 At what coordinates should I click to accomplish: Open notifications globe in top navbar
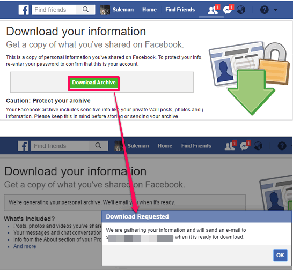(x=241, y=10)
